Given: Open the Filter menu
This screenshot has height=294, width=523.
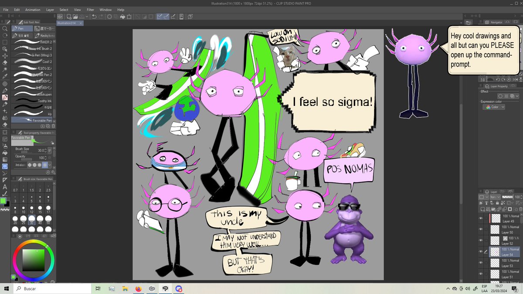Looking at the screenshot, I should click(x=90, y=10).
